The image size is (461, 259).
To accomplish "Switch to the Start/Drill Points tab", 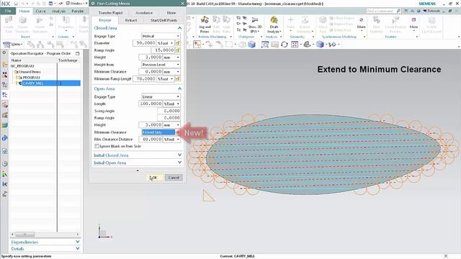I will click(x=164, y=20).
